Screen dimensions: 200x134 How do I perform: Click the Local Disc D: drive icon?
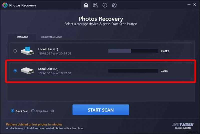click(x=27, y=70)
